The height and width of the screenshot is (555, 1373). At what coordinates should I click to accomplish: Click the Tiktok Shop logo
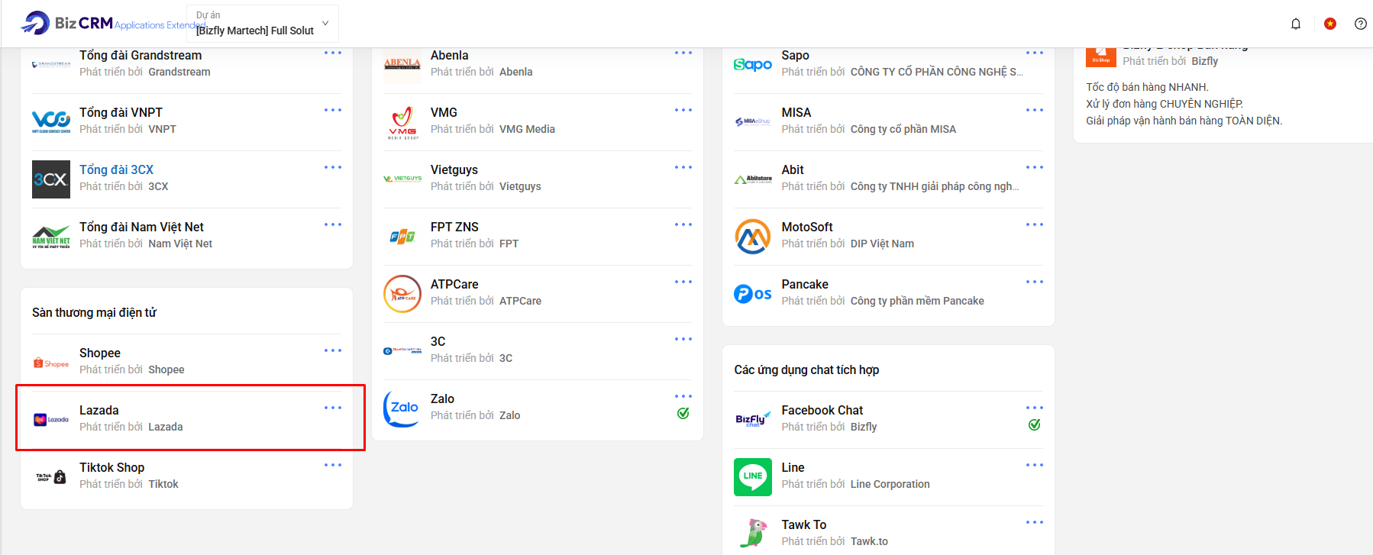51,477
